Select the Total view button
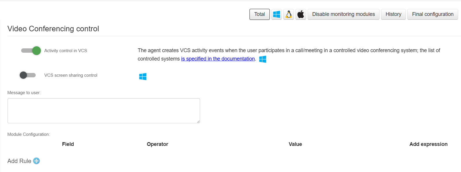 tap(259, 14)
